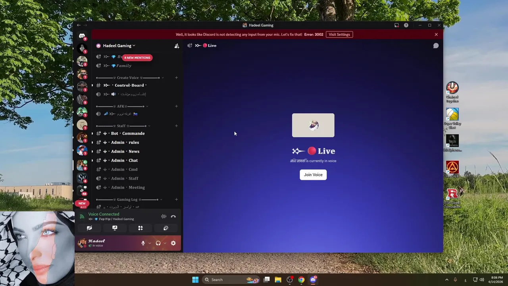Join the Admin · Meeting voice channel
508x286 pixels.
137,187
